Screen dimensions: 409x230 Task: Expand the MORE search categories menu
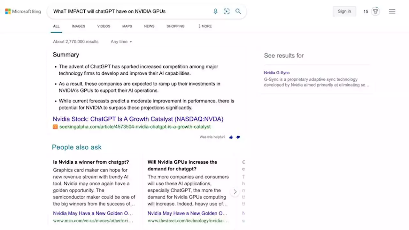pos(205,26)
